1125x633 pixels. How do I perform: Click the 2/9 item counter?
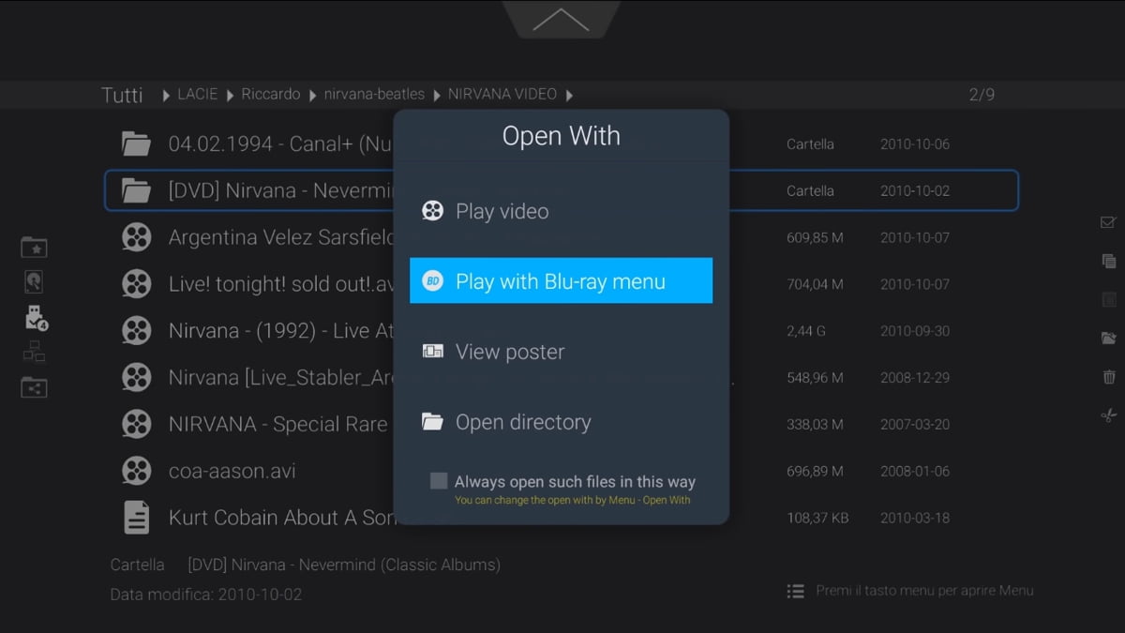[982, 95]
